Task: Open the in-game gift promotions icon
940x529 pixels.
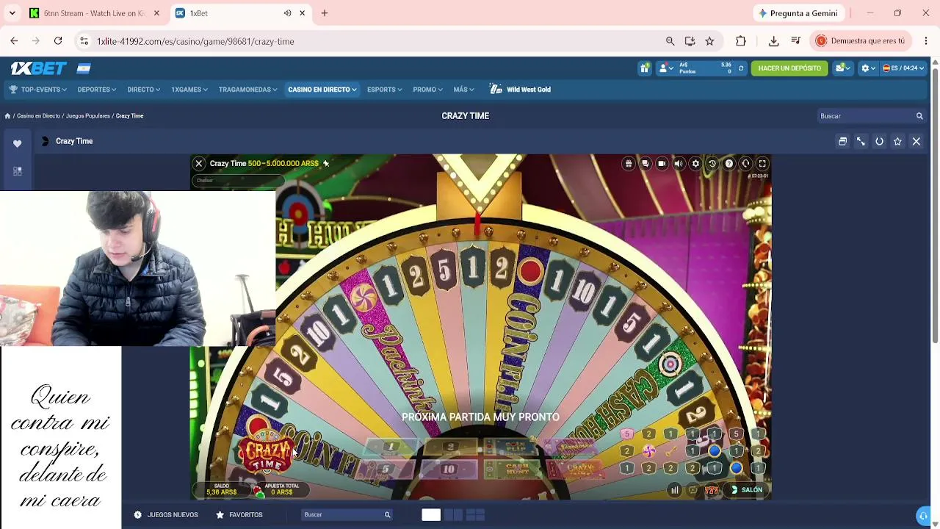Action: click(628, 164)
